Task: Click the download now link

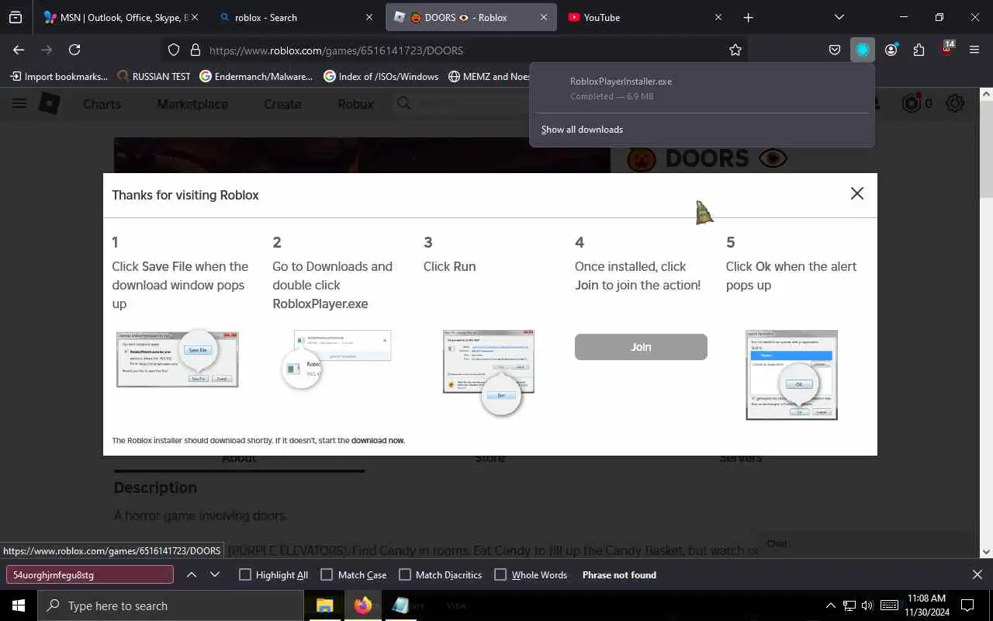Action: point(378,441)
